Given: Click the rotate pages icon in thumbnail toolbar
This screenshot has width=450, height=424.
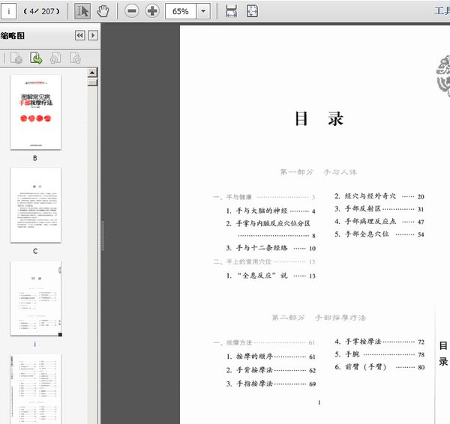Looking at the screenshot, I should (x=55, y=58).
